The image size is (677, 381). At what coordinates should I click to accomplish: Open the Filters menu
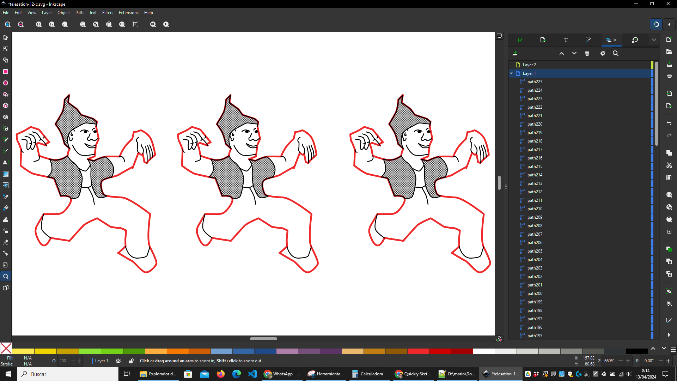[108, 13]
